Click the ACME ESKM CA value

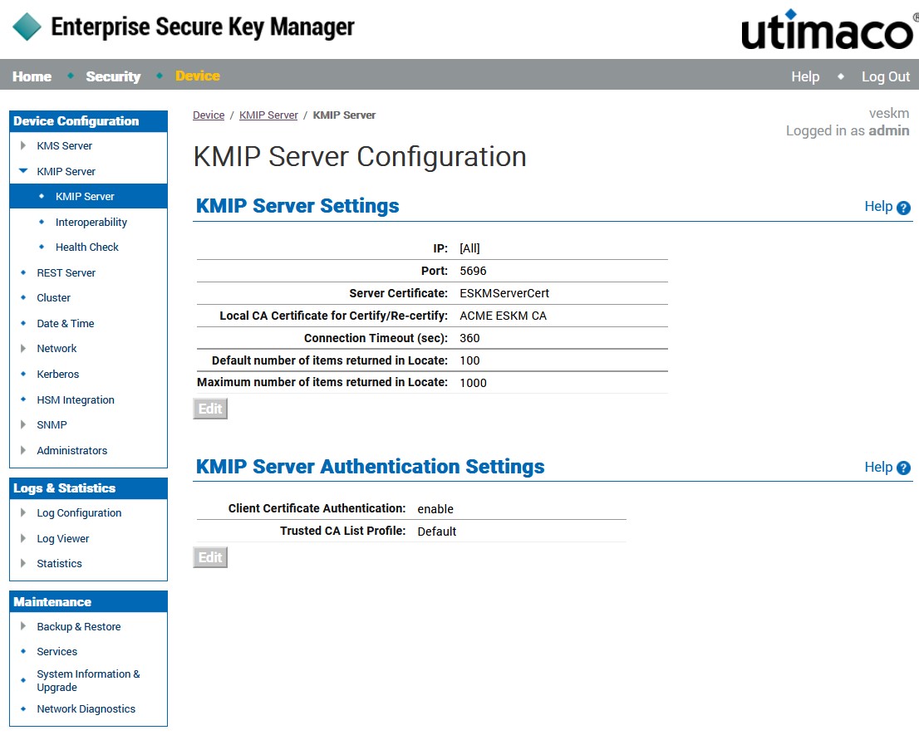[x=503, y=316]
